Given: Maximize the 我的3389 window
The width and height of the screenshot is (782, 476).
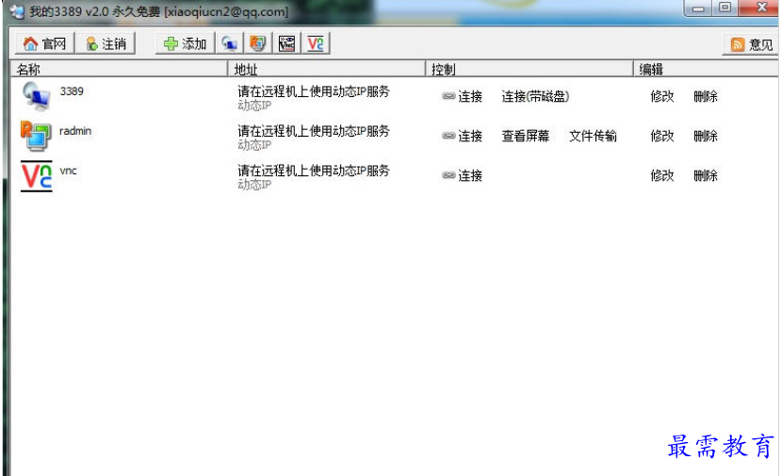Looking at the screenshot, I should coord(725,8).
